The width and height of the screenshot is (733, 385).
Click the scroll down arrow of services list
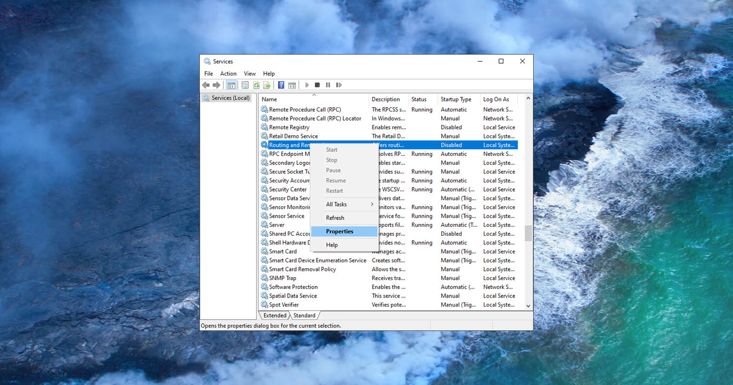(528, 306)
